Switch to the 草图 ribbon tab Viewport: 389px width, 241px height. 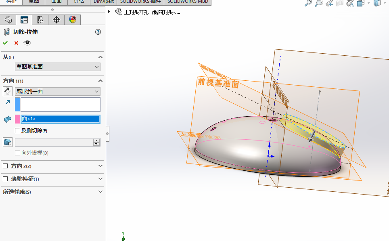(33, 2)
